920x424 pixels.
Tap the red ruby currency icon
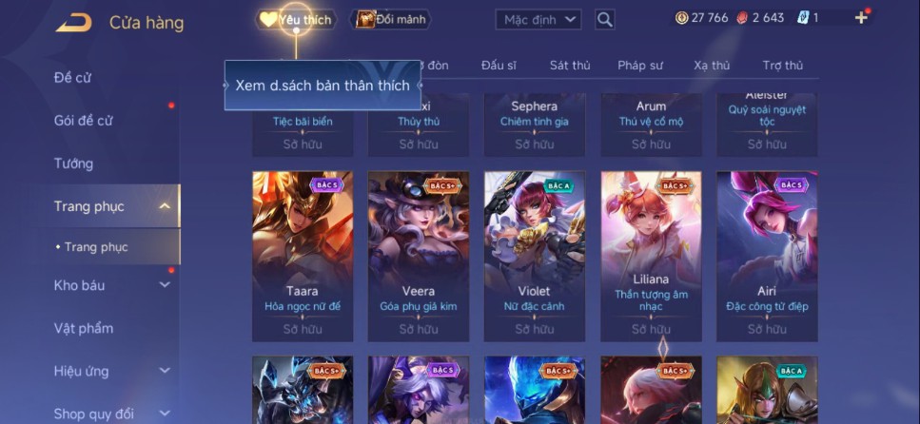tap(742, 18)
